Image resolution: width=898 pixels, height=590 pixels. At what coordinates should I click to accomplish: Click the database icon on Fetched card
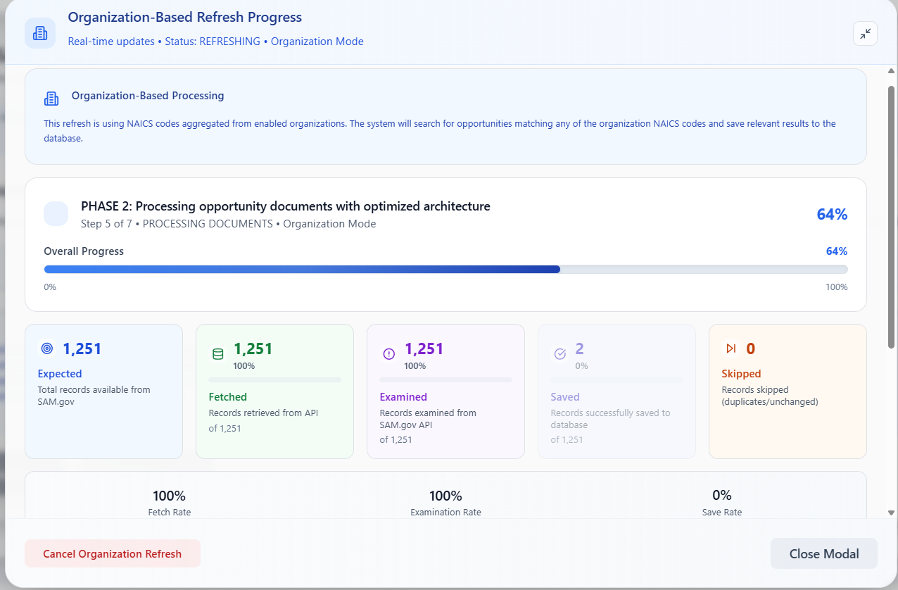pyautogui.click(x=218, y=354)
